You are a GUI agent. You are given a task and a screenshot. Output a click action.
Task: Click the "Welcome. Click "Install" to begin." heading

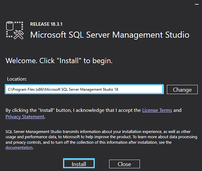point(59,61)
